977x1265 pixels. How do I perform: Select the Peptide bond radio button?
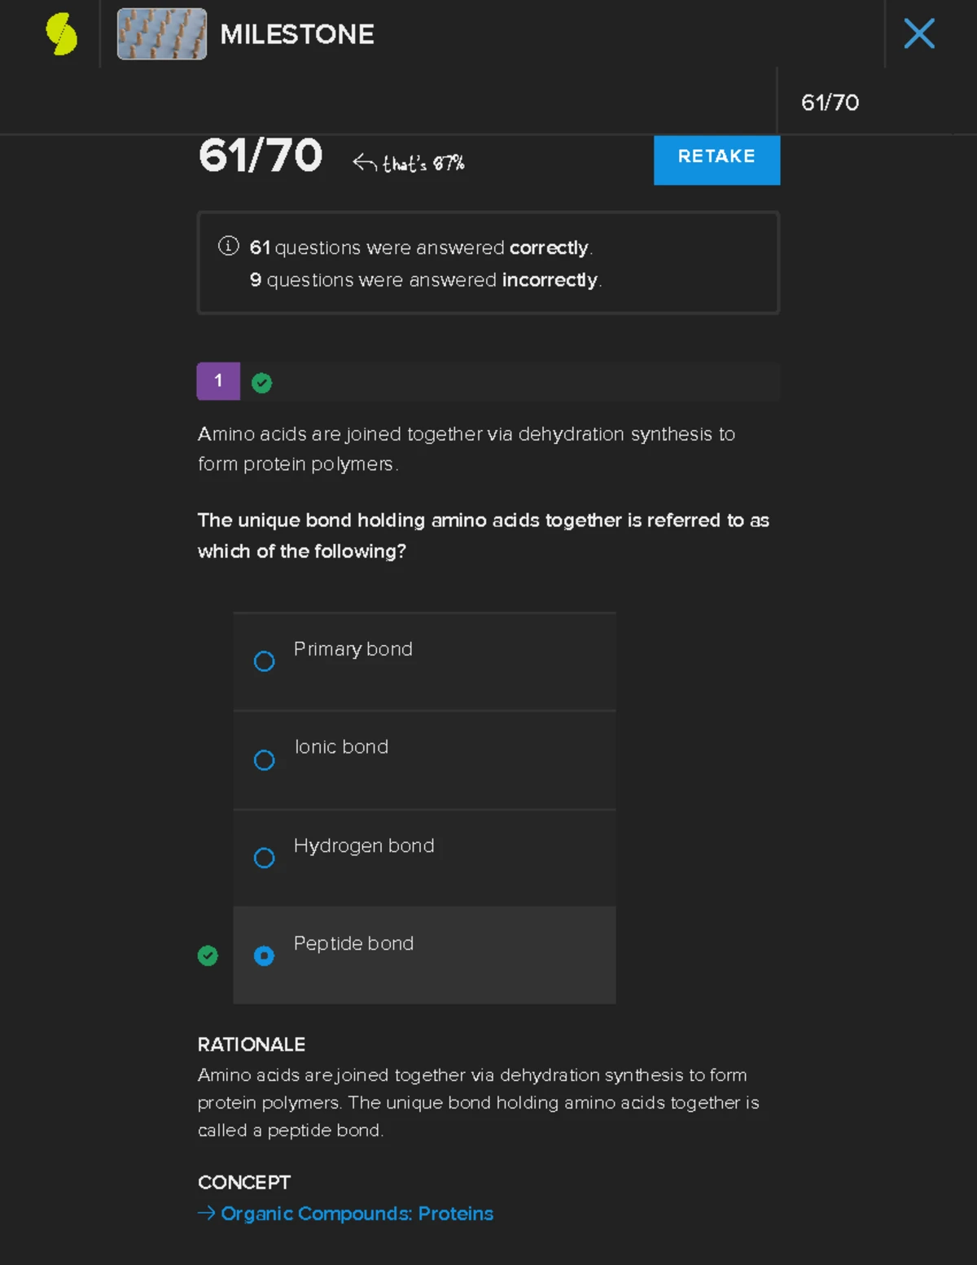click(264, 955)
